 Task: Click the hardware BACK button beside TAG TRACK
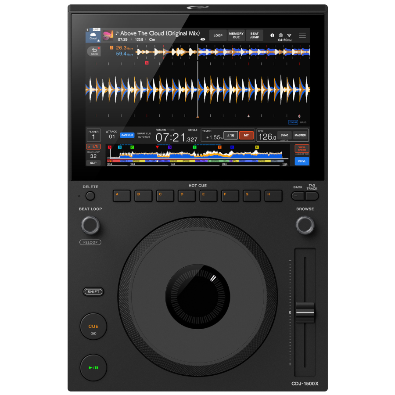pyautogui.click(x=298, y=196)
